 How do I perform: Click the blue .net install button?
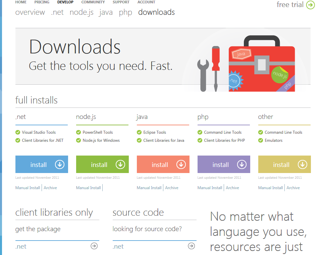coord(42,164)
